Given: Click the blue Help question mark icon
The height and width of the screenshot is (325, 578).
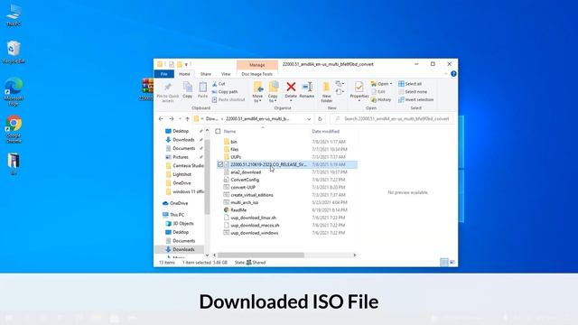Looking at the screenshot, I should click(453, 74).
